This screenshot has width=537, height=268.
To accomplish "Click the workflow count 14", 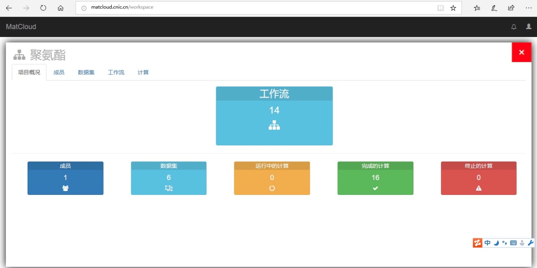I will tap(274, 110).
